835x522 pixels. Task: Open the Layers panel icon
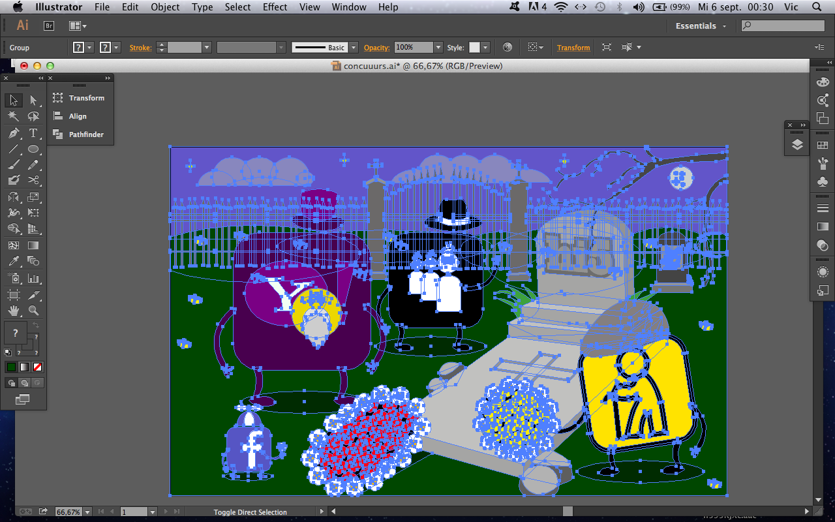click(797, 145)
